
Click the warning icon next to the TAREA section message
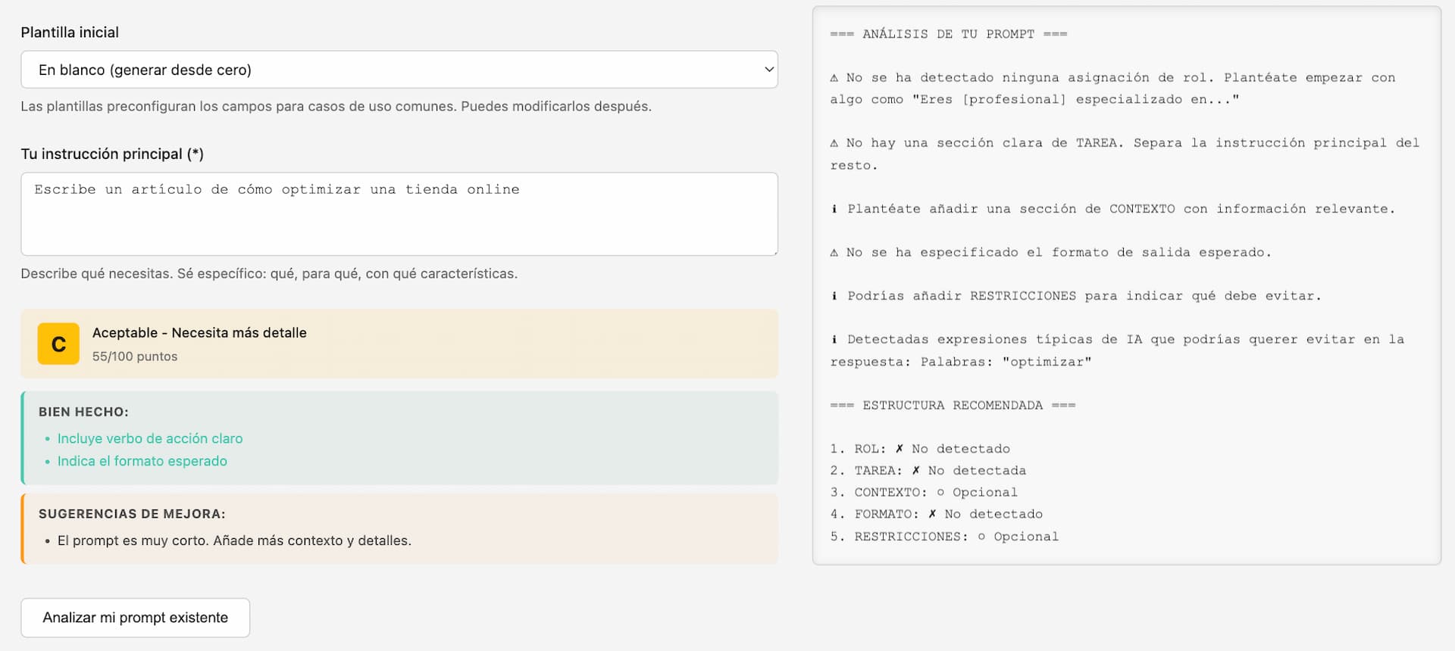tap(834, 143)
